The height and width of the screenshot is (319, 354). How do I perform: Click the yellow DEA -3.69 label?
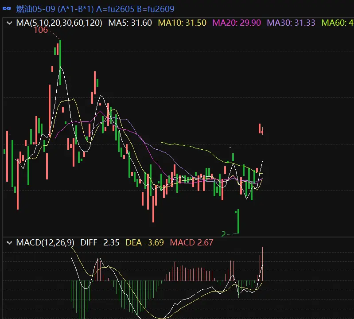pos(145,242)
